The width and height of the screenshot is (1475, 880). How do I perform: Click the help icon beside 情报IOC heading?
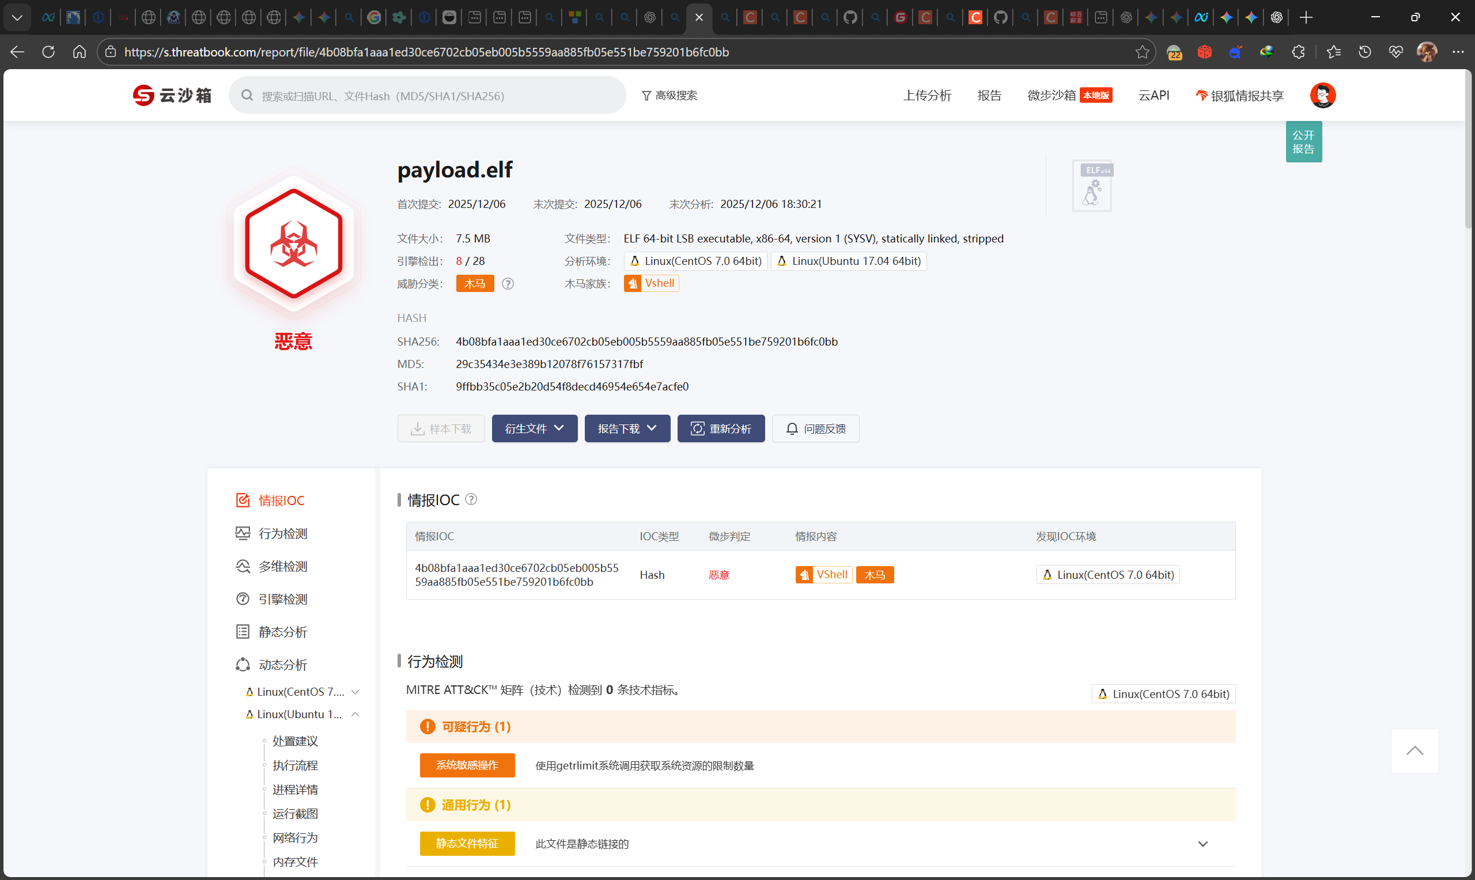tap(471, 499)
